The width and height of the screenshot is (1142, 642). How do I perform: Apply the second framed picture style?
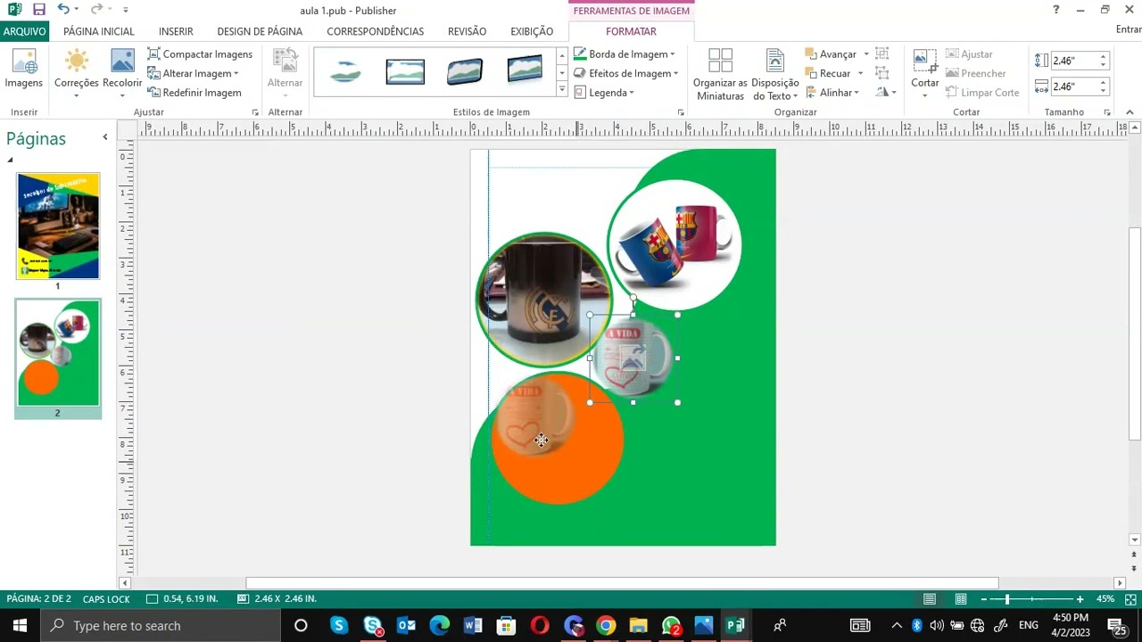(x=405, y=71)
